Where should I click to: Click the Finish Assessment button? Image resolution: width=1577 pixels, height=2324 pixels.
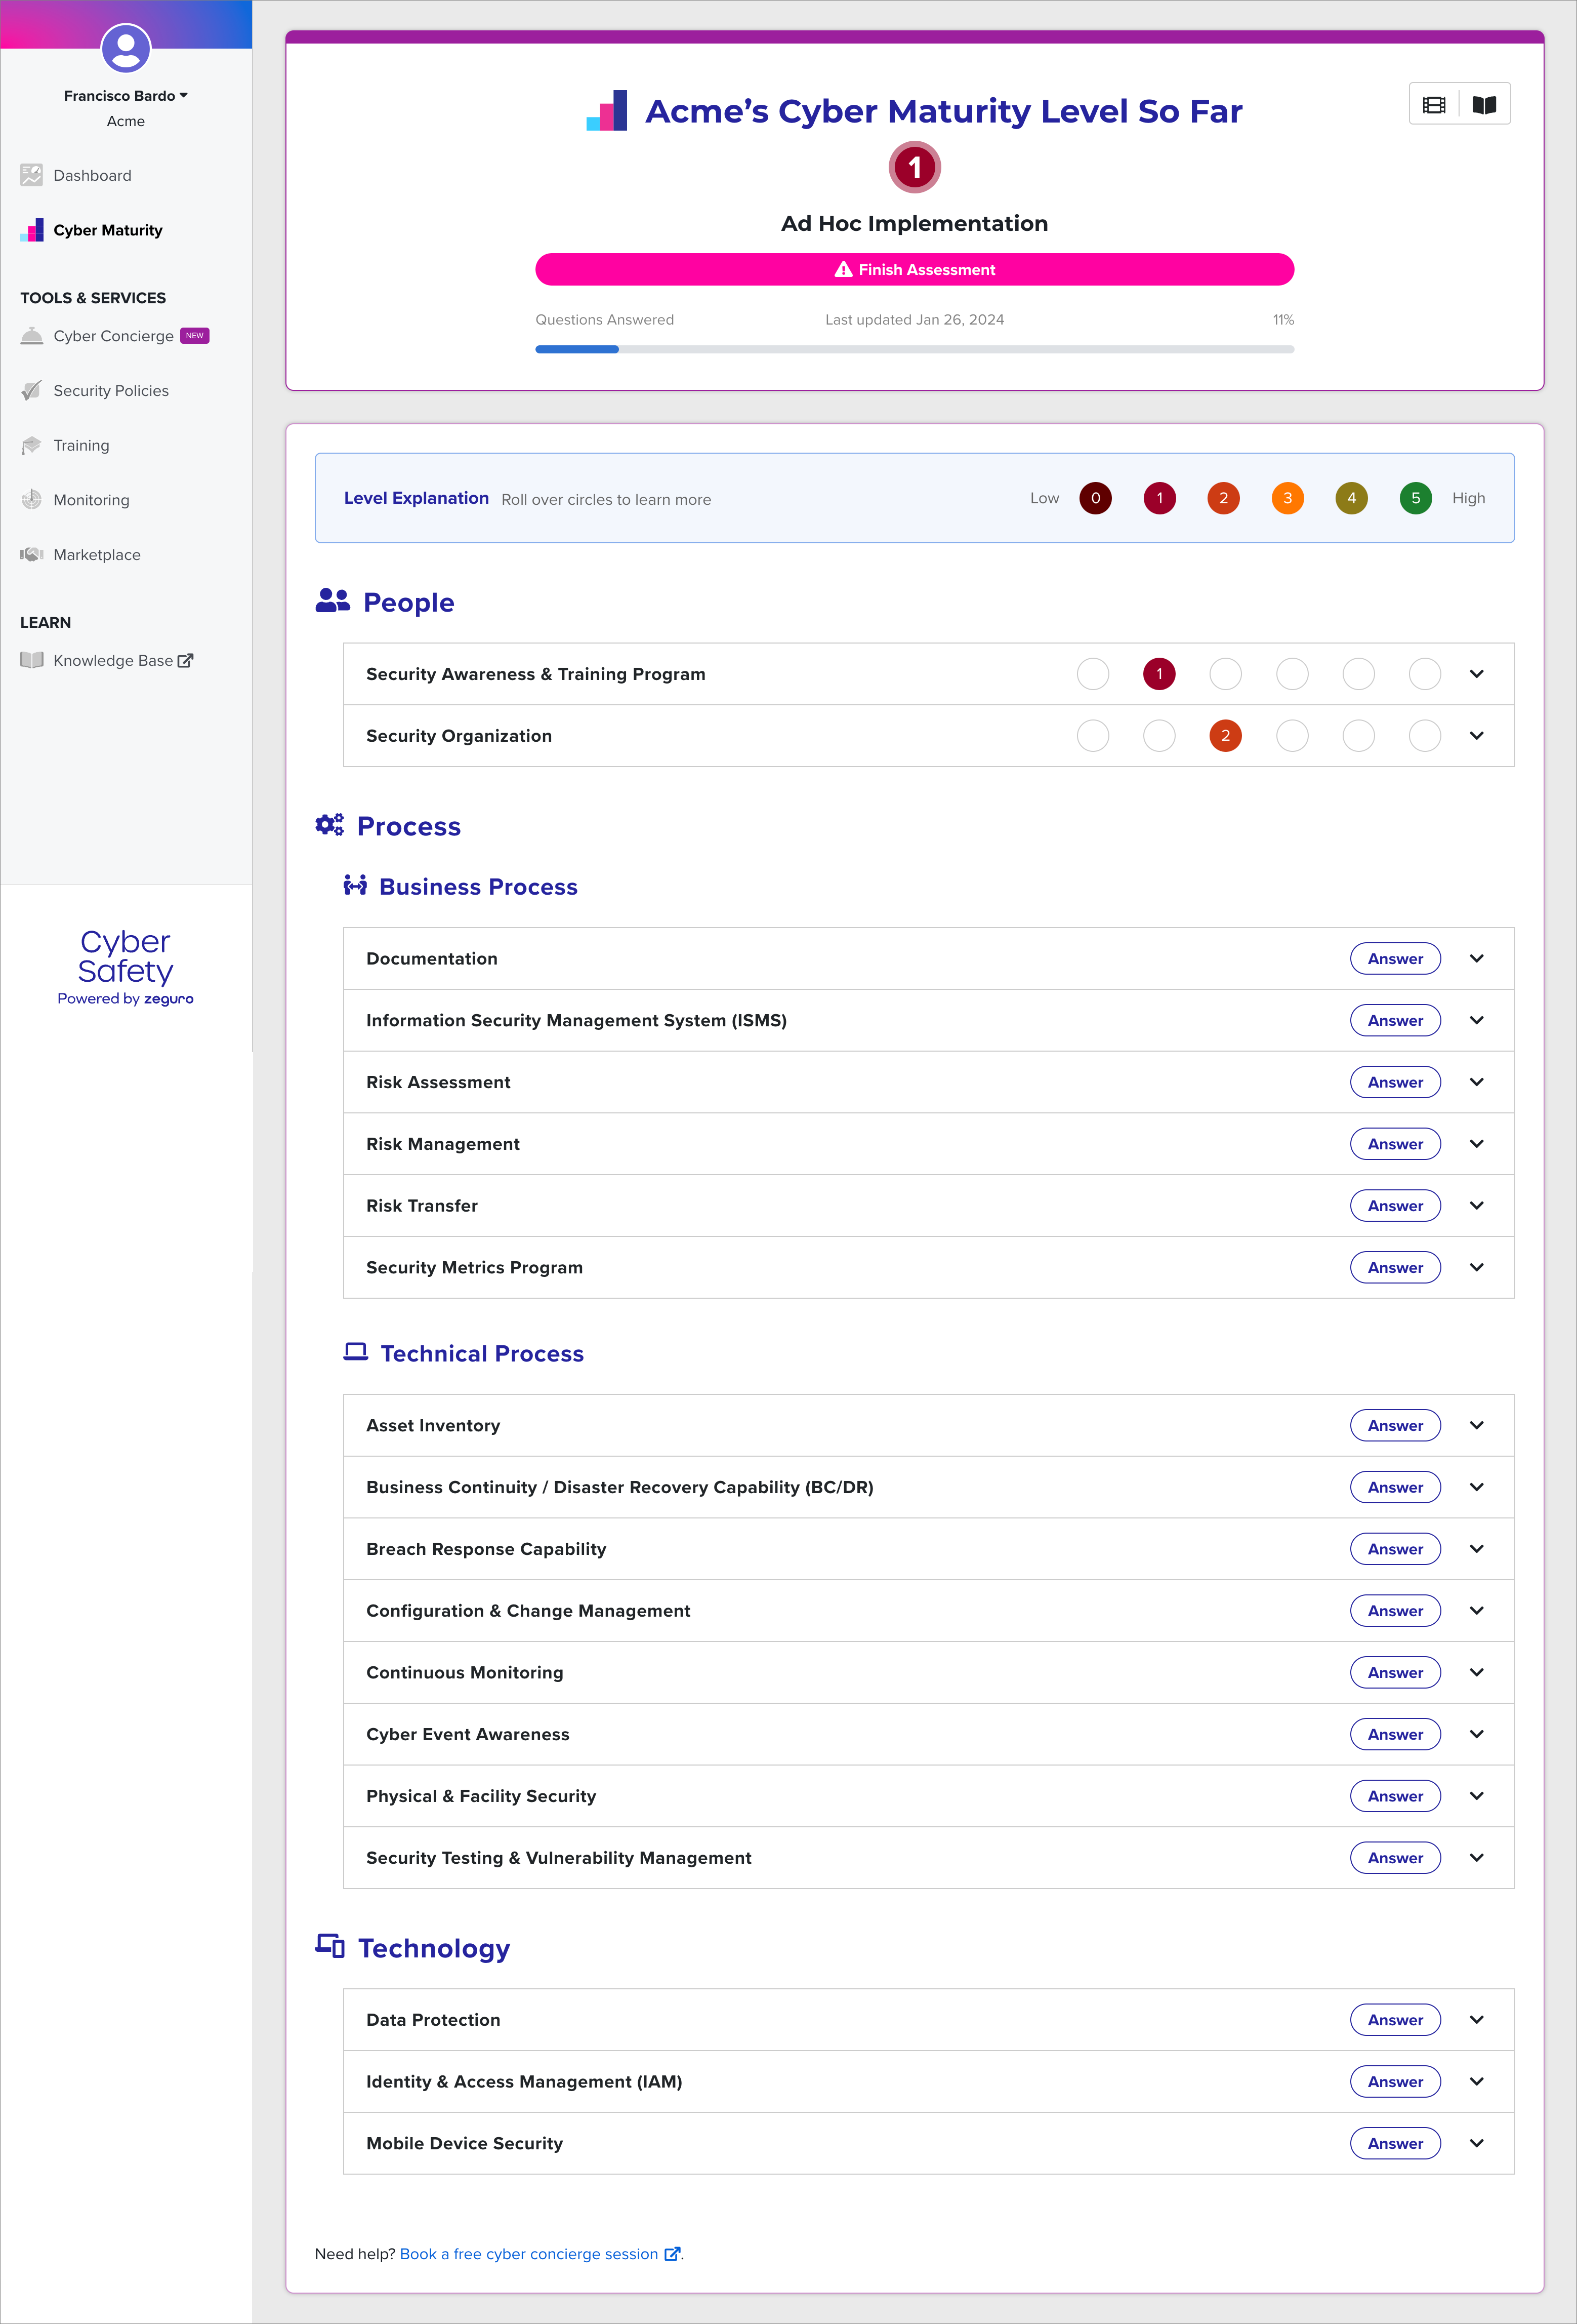point(915,270)
